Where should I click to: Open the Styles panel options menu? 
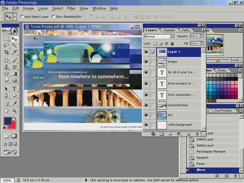point(240,70)
